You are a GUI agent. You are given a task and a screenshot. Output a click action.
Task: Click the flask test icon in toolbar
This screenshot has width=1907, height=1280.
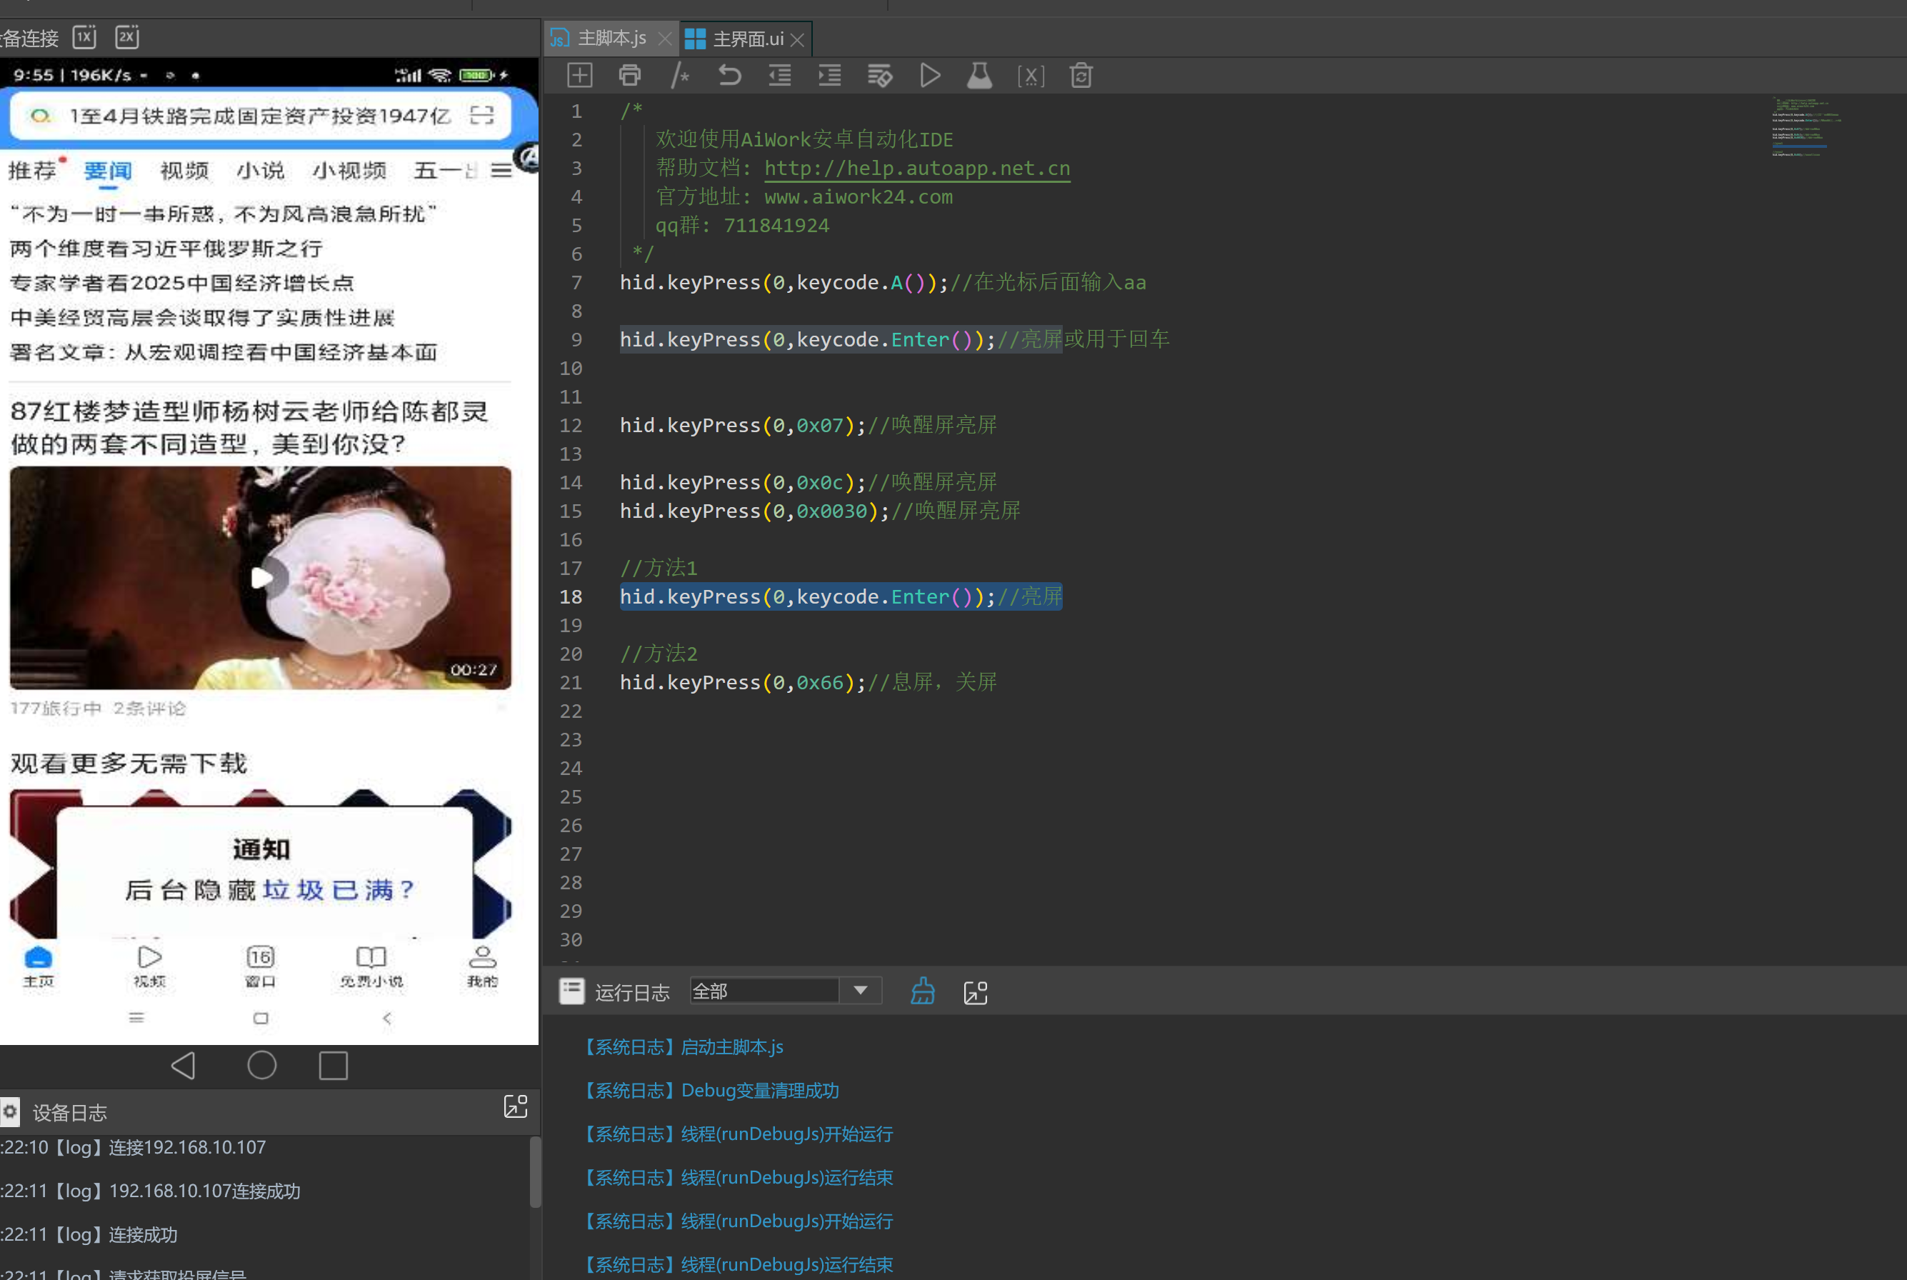(980, 75)
